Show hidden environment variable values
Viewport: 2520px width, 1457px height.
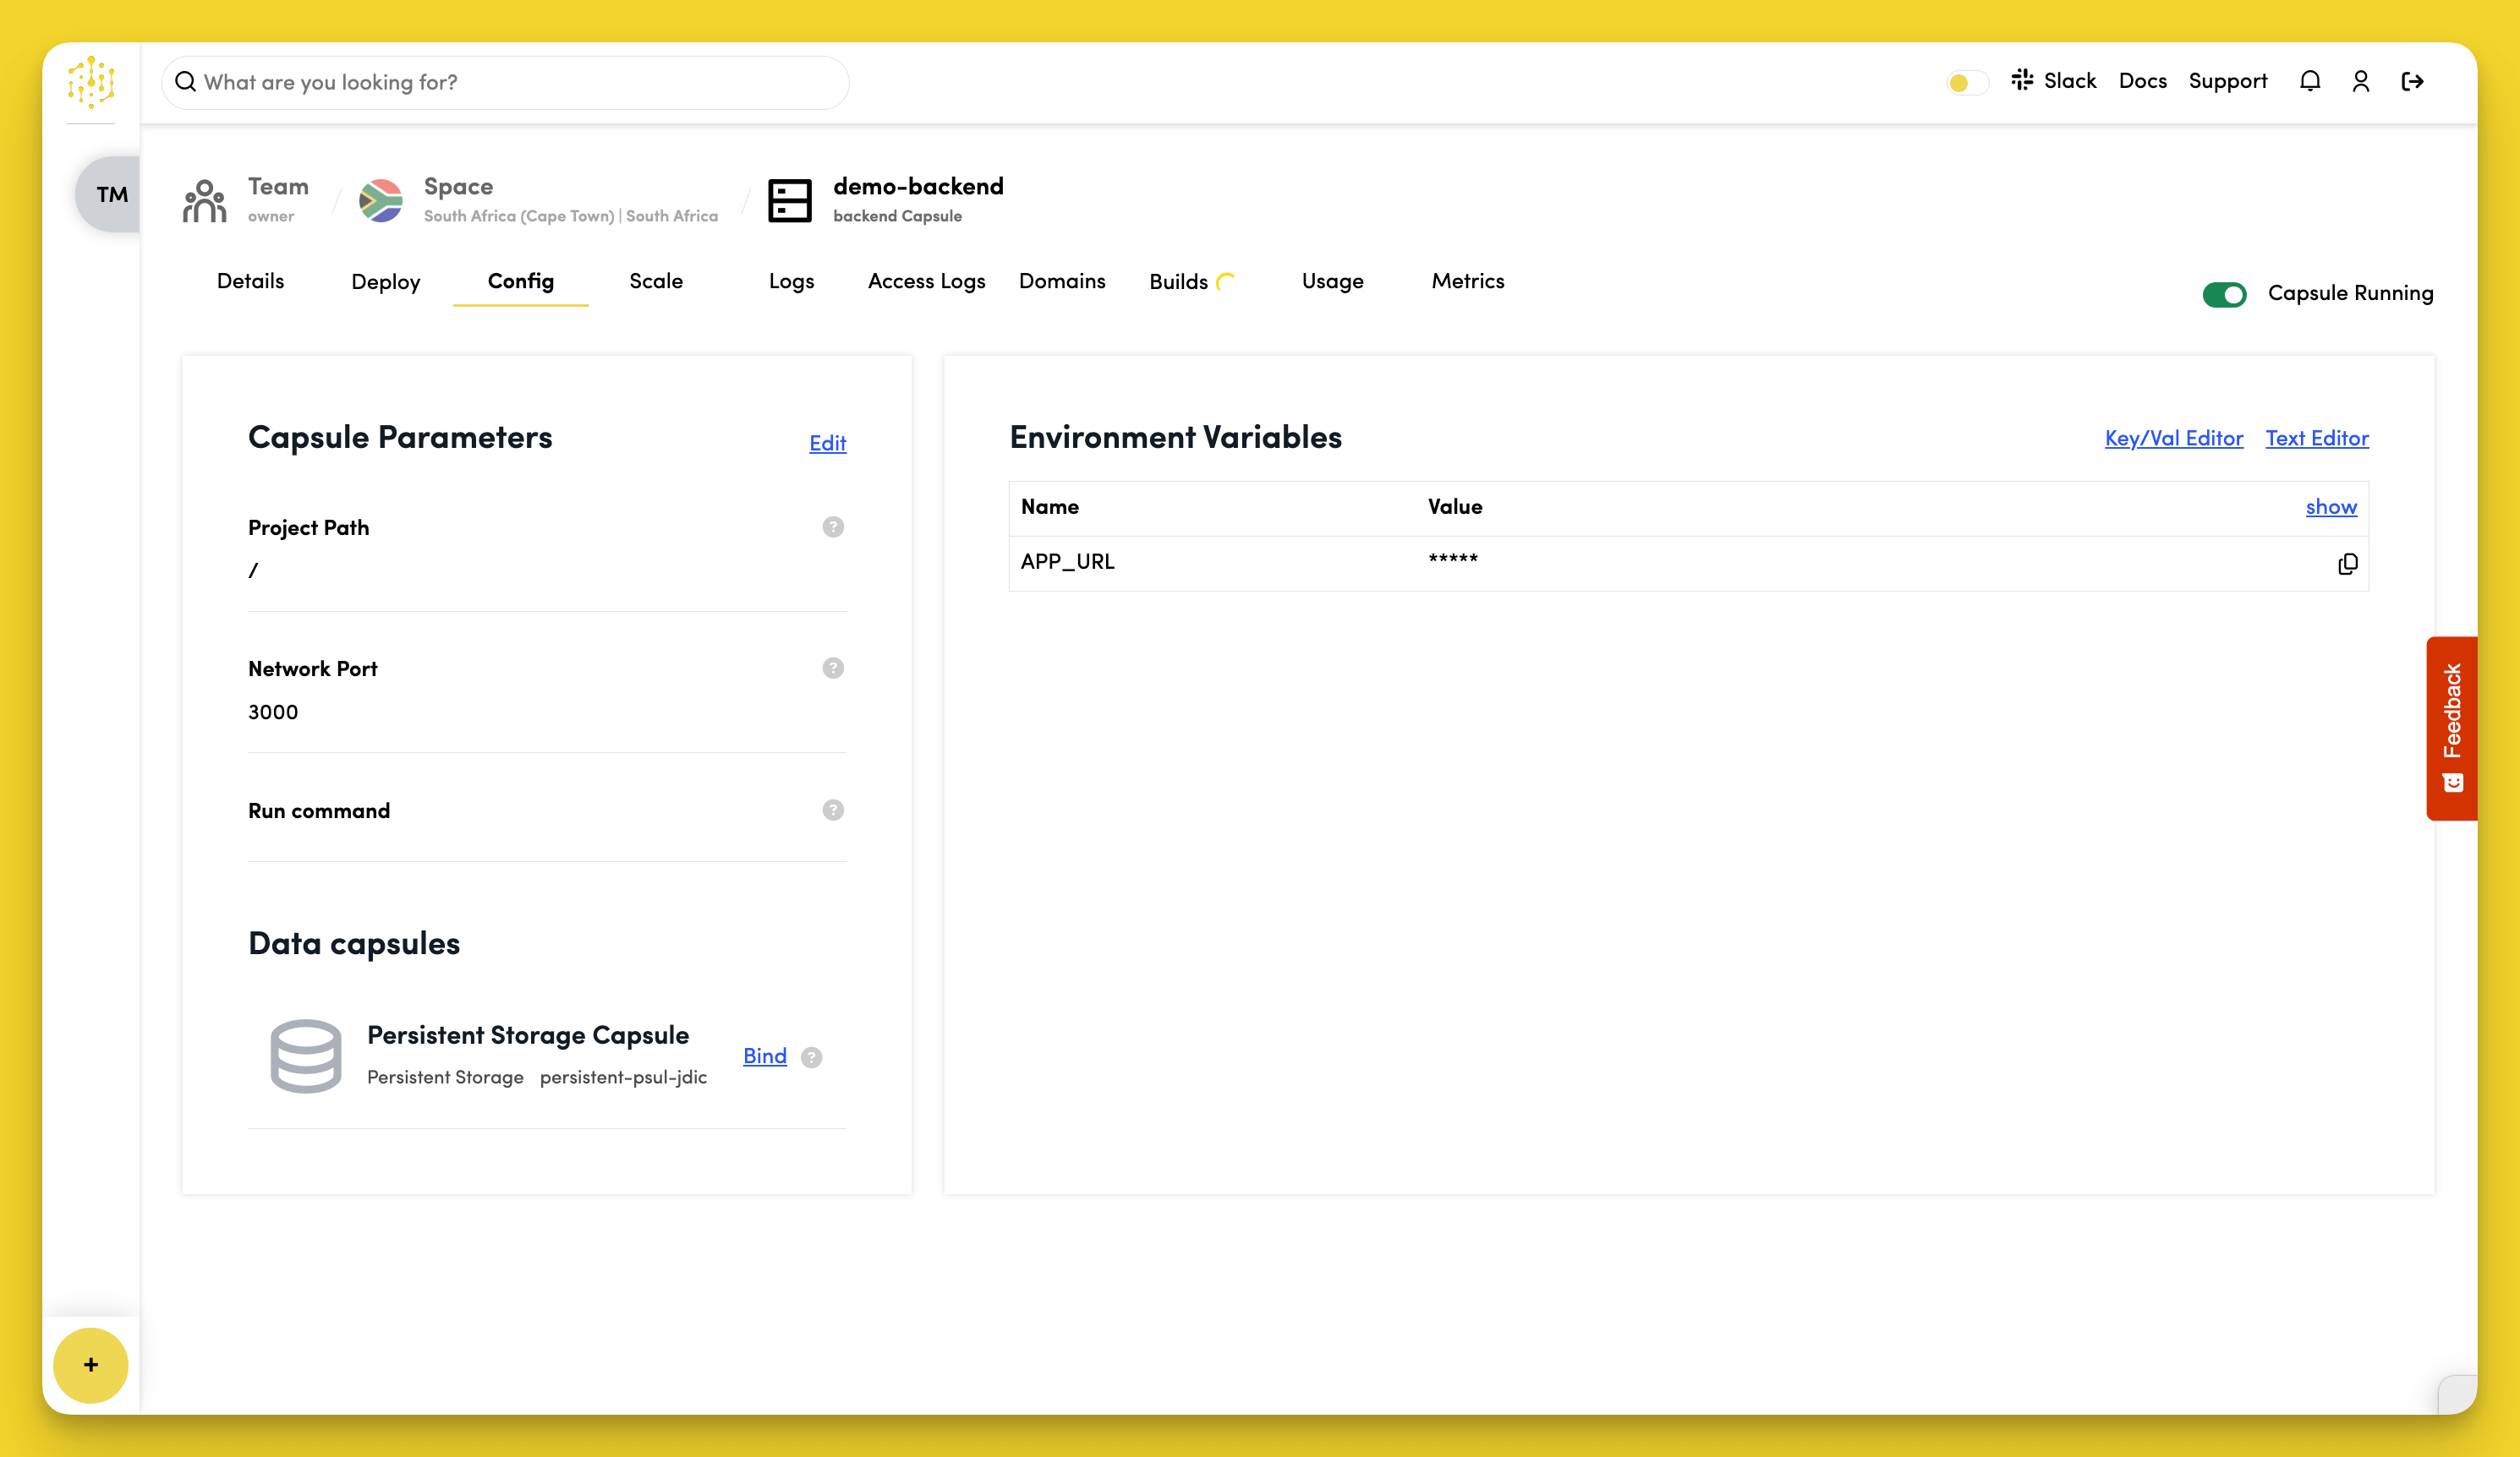[2330, 506]
